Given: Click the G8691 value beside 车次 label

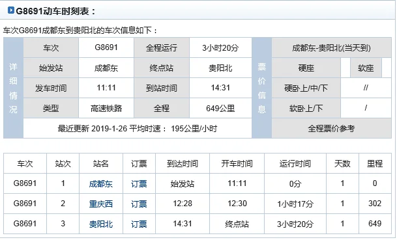Looking at the screenshot, I should (x=106, y=47).
